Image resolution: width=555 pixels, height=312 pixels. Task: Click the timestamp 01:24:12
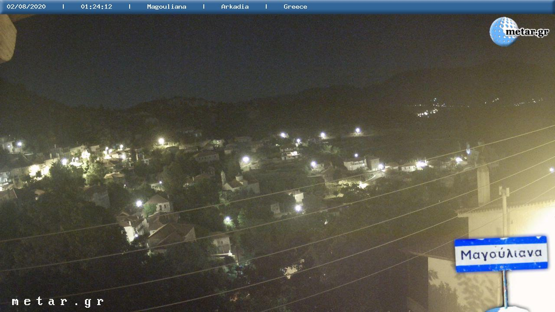pos(96,6)
